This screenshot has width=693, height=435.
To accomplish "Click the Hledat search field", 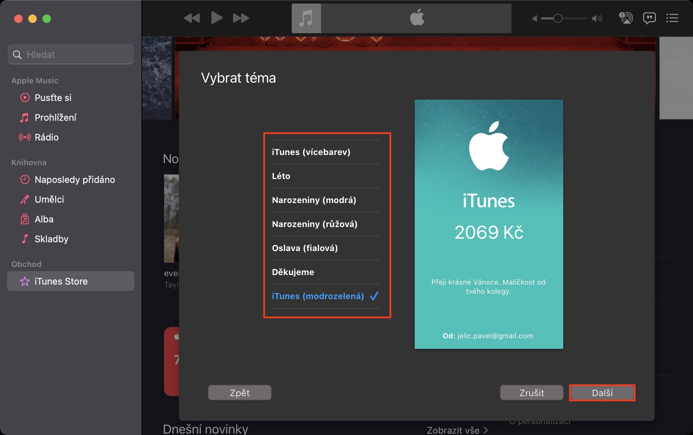I will [71, 54].
